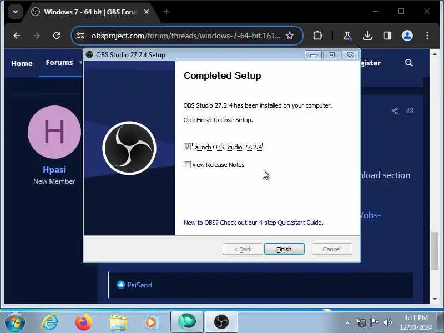Open PaiSand user who liked the post

(140, 285)
